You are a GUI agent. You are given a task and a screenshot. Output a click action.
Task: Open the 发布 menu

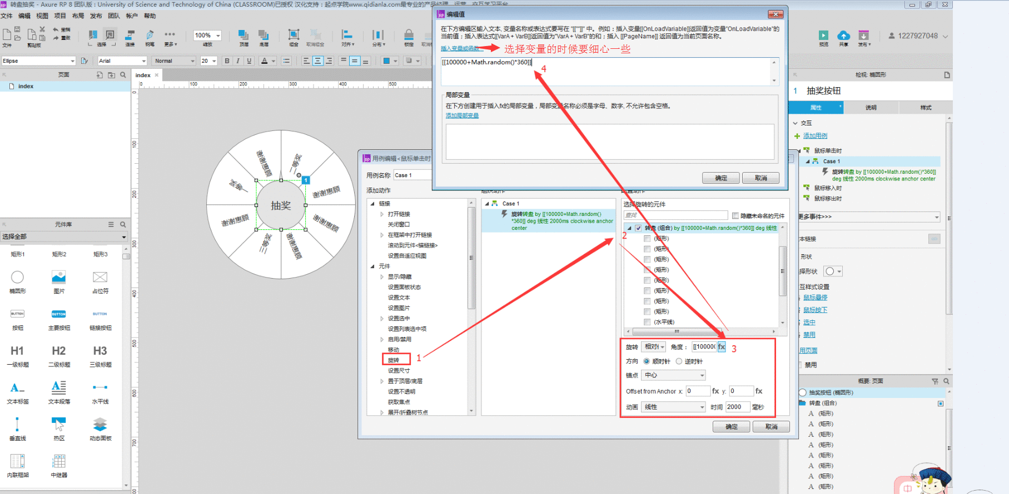[x=96, y=16]
